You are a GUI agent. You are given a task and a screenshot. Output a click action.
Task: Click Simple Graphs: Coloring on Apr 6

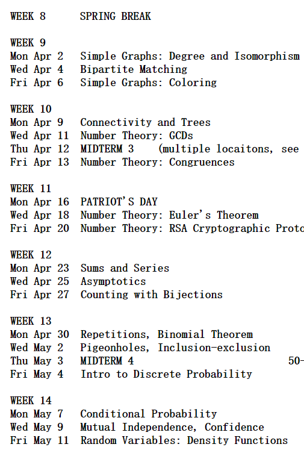[149, 83]
